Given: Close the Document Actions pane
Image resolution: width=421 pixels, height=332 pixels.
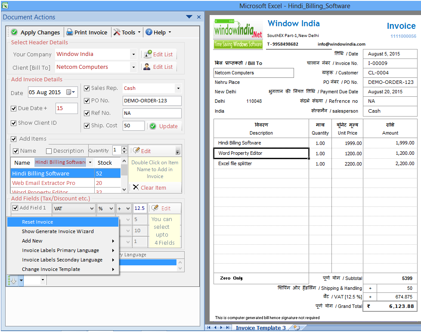Looking at the screenshot, I should 199,17.
